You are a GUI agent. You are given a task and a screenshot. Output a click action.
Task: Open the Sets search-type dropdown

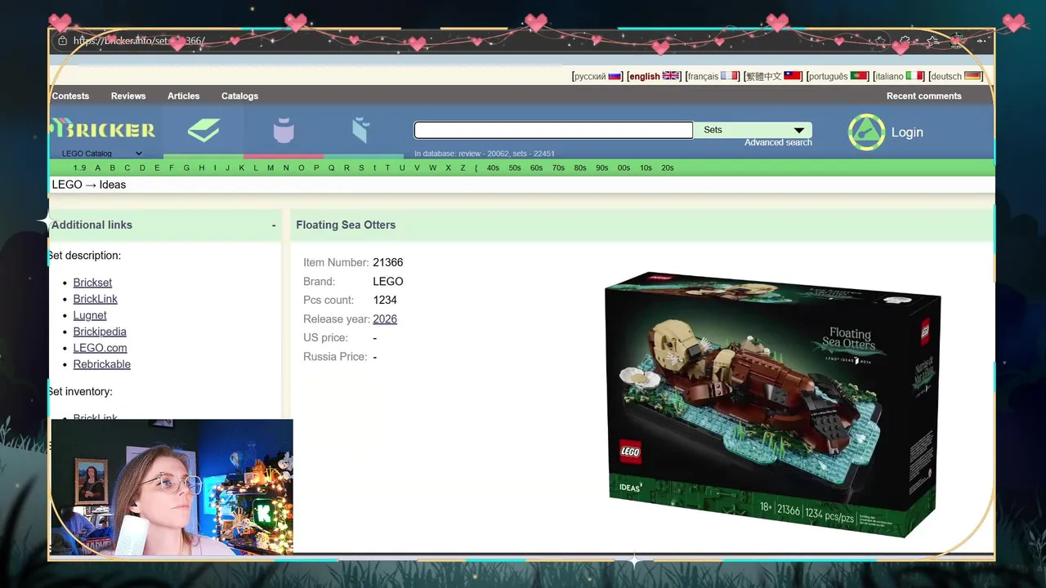tap(753, 130)
